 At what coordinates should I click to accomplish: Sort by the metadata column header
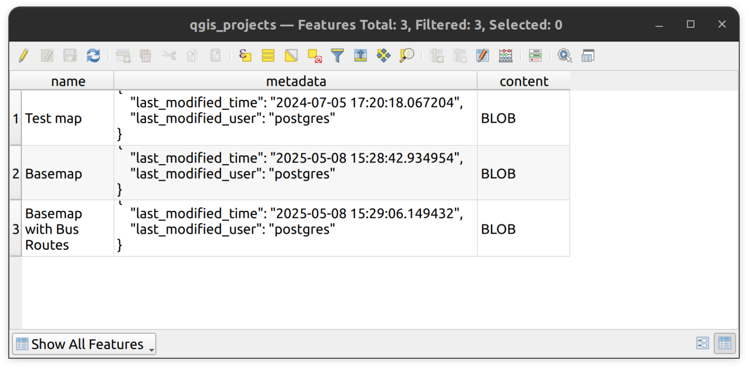coord(296,81)
